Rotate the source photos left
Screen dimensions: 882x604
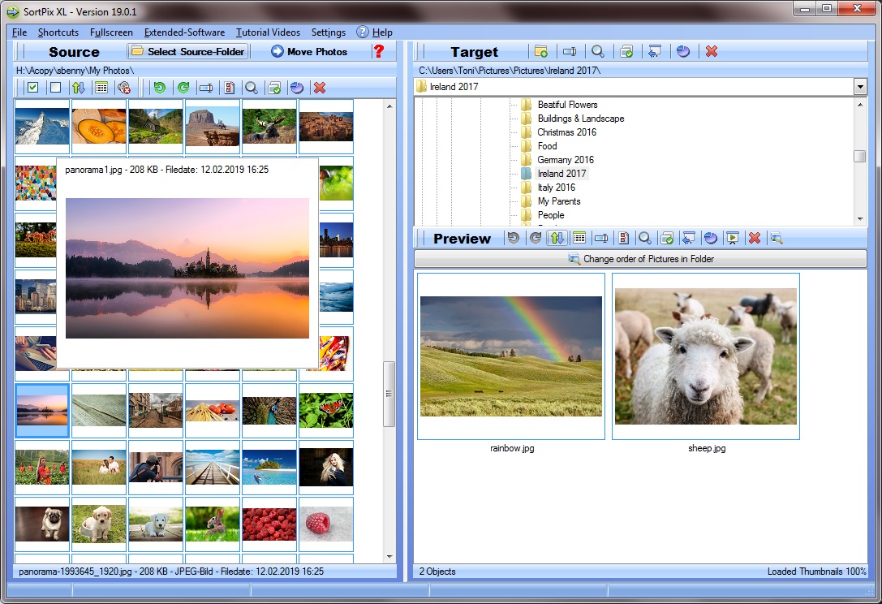[158, 87]
